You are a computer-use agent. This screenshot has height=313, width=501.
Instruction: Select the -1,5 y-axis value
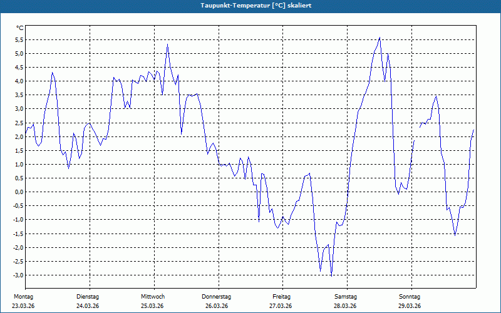18,233
